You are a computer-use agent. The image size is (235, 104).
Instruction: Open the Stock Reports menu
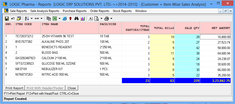[x=122, y=11]
